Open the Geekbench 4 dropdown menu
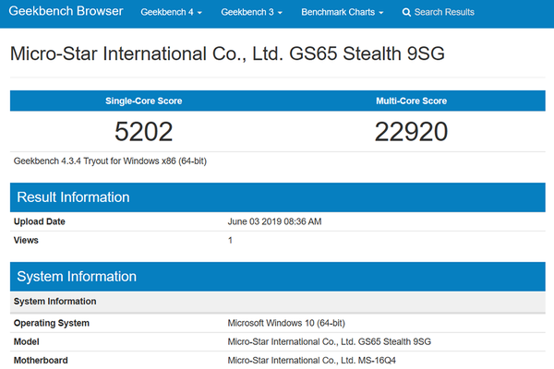The height and width of the screenshot is (369, 554). 171,12
